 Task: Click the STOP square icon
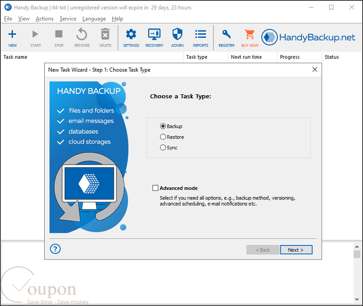59,34
